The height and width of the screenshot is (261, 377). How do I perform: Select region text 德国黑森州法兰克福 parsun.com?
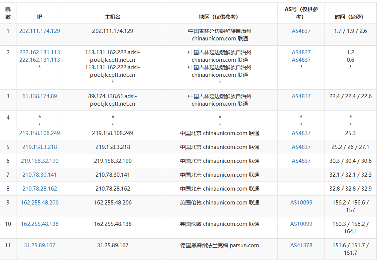point(220,245)
